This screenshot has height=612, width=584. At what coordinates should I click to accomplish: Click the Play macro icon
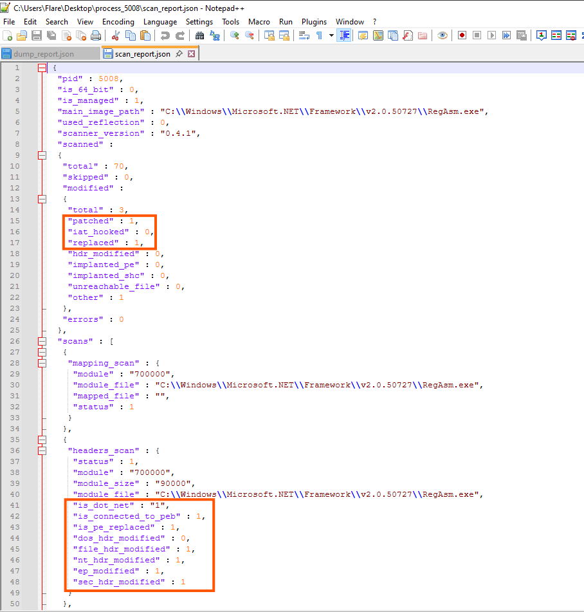(491, 35)
